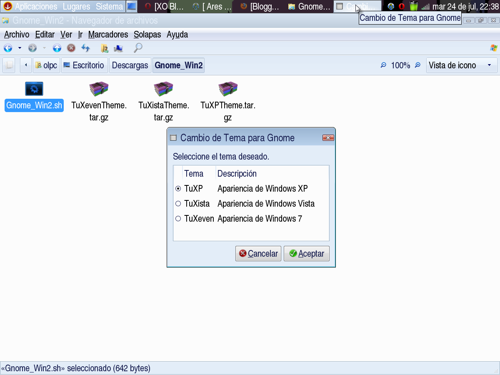Select the TuXistaTheme.tar.gz archive icon
This screenshot has height=375, width=500.
click(x=163, y=89)
